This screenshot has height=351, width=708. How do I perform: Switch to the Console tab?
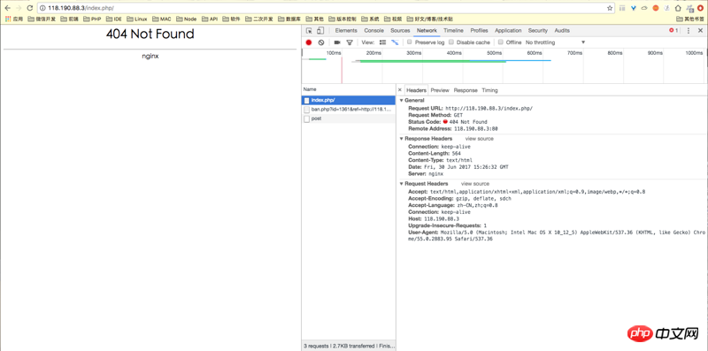[373, 31]
